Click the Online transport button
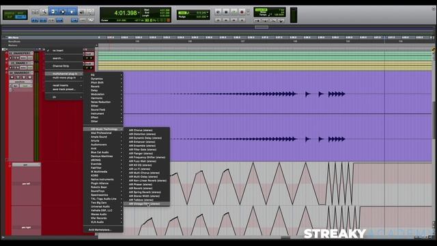Image resolution: width=437 pixels, height=246 pixels. pyautogui.click(x=218, y=12)
